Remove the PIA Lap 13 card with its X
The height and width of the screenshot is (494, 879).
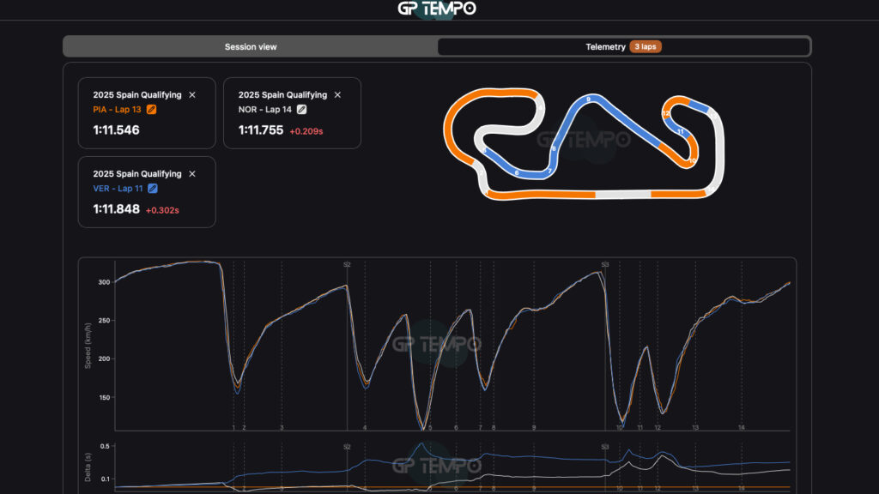click(192, 95)
